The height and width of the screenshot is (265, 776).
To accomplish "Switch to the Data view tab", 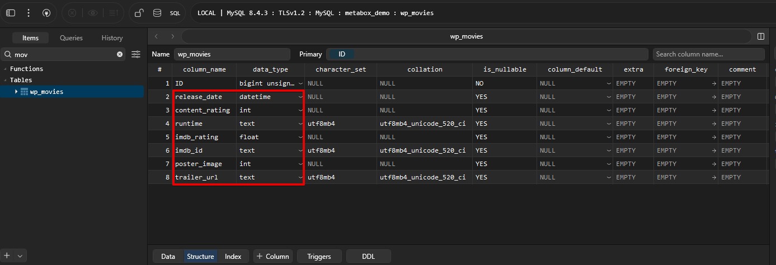I will (168, 257).
